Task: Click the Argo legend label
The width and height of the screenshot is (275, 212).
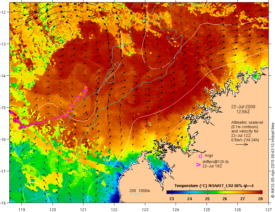Action: pos(209,156)
